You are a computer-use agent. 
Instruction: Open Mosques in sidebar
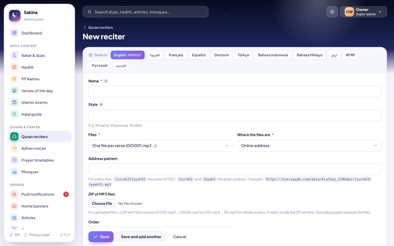tap(39, 172)
